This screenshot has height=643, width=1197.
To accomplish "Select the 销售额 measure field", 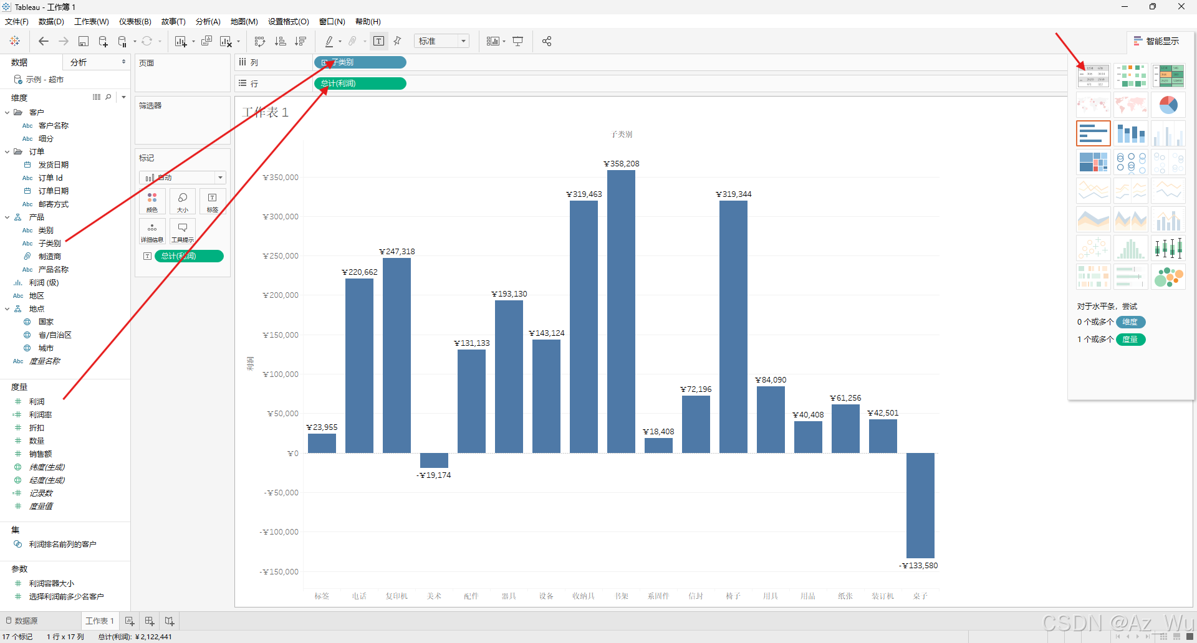I will click(41, 454).
